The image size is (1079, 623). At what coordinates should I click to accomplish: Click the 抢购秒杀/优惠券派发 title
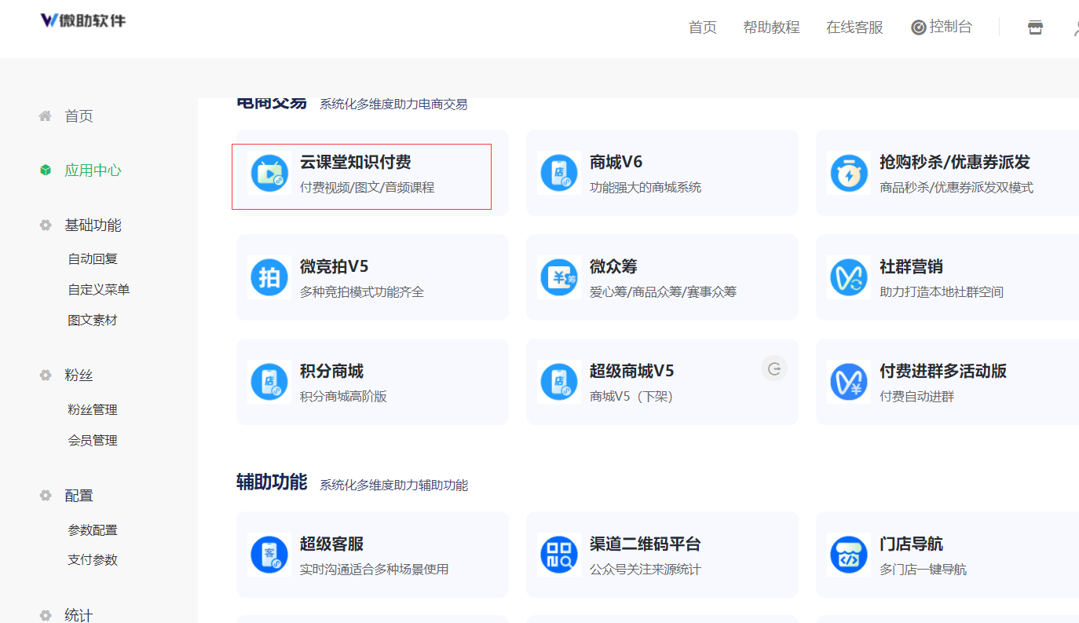click(954, 163)
